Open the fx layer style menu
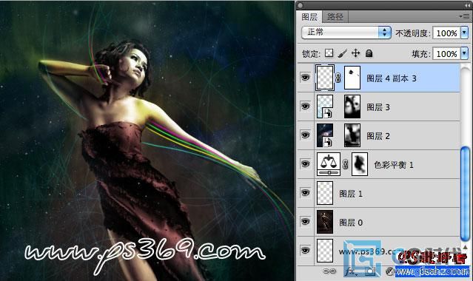The image size is (473, 281). coord(351,271)
